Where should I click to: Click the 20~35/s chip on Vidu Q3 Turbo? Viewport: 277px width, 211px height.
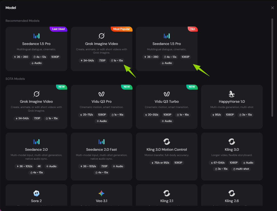[x=151, y=115]
